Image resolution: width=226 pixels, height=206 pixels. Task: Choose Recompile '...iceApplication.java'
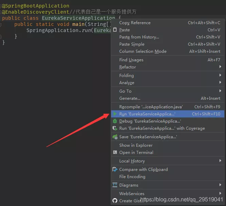click(168, 107)
